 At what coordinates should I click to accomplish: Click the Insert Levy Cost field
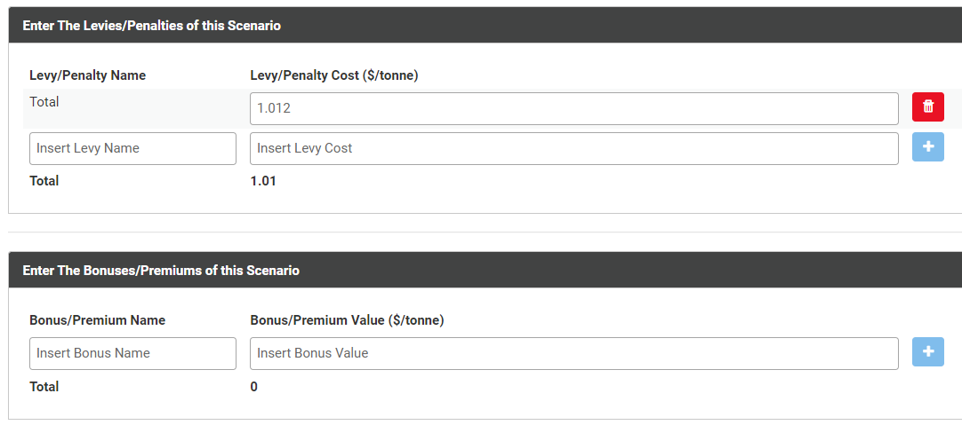tap(573, 148)
